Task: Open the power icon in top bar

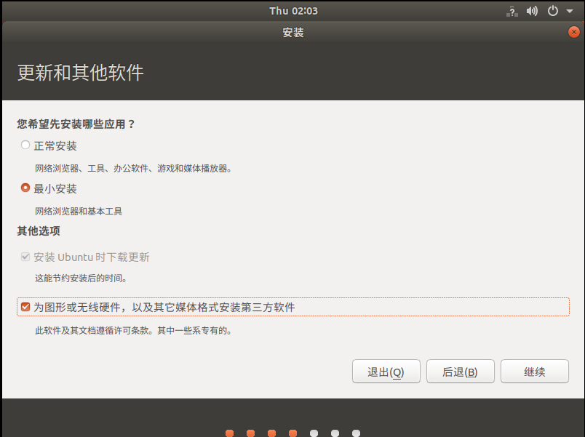Action: click(x=552, y=11)
